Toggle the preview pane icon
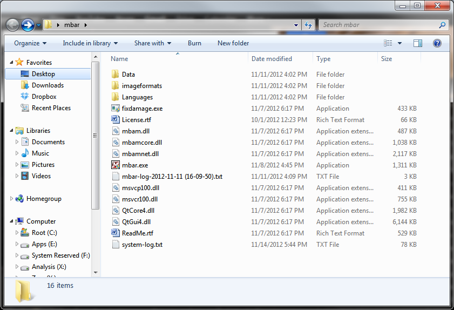The image size is (454, 310). point(418,43)
